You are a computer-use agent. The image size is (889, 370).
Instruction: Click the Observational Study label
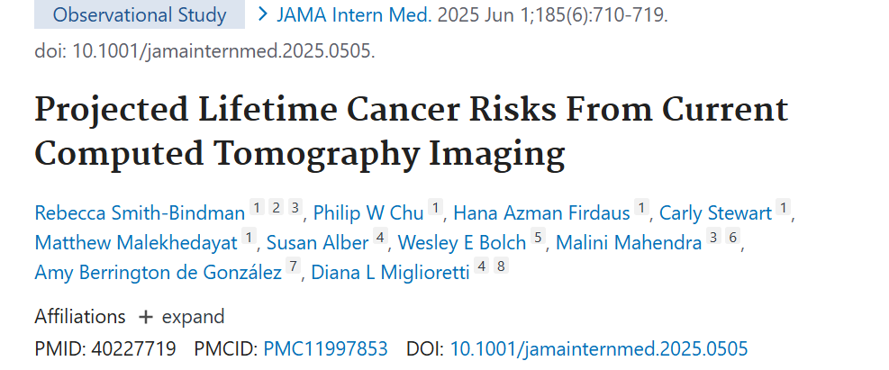pyautogui.click(x=139, y=15)
